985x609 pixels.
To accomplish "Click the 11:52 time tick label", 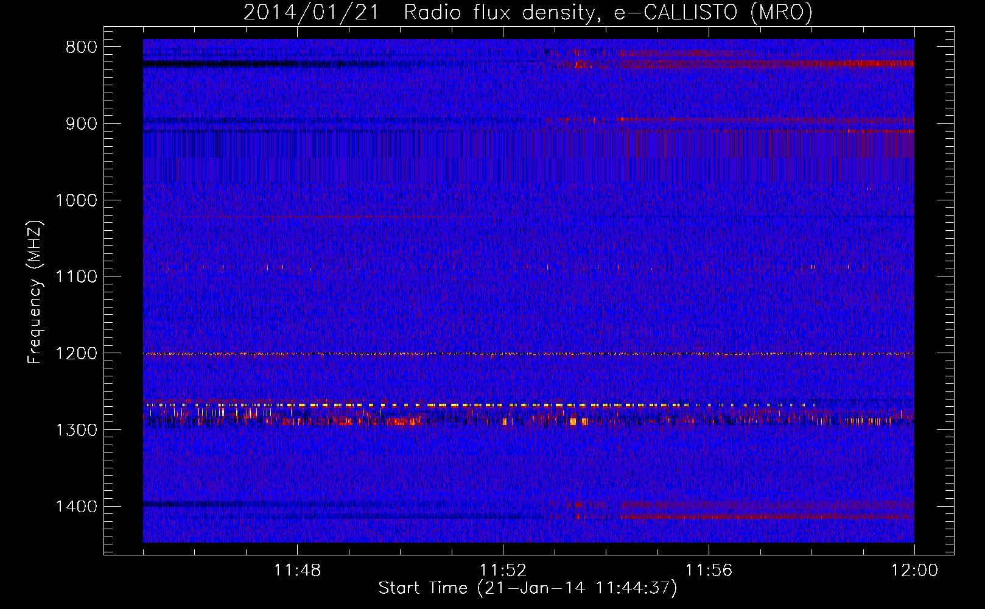I will (503, 571).
